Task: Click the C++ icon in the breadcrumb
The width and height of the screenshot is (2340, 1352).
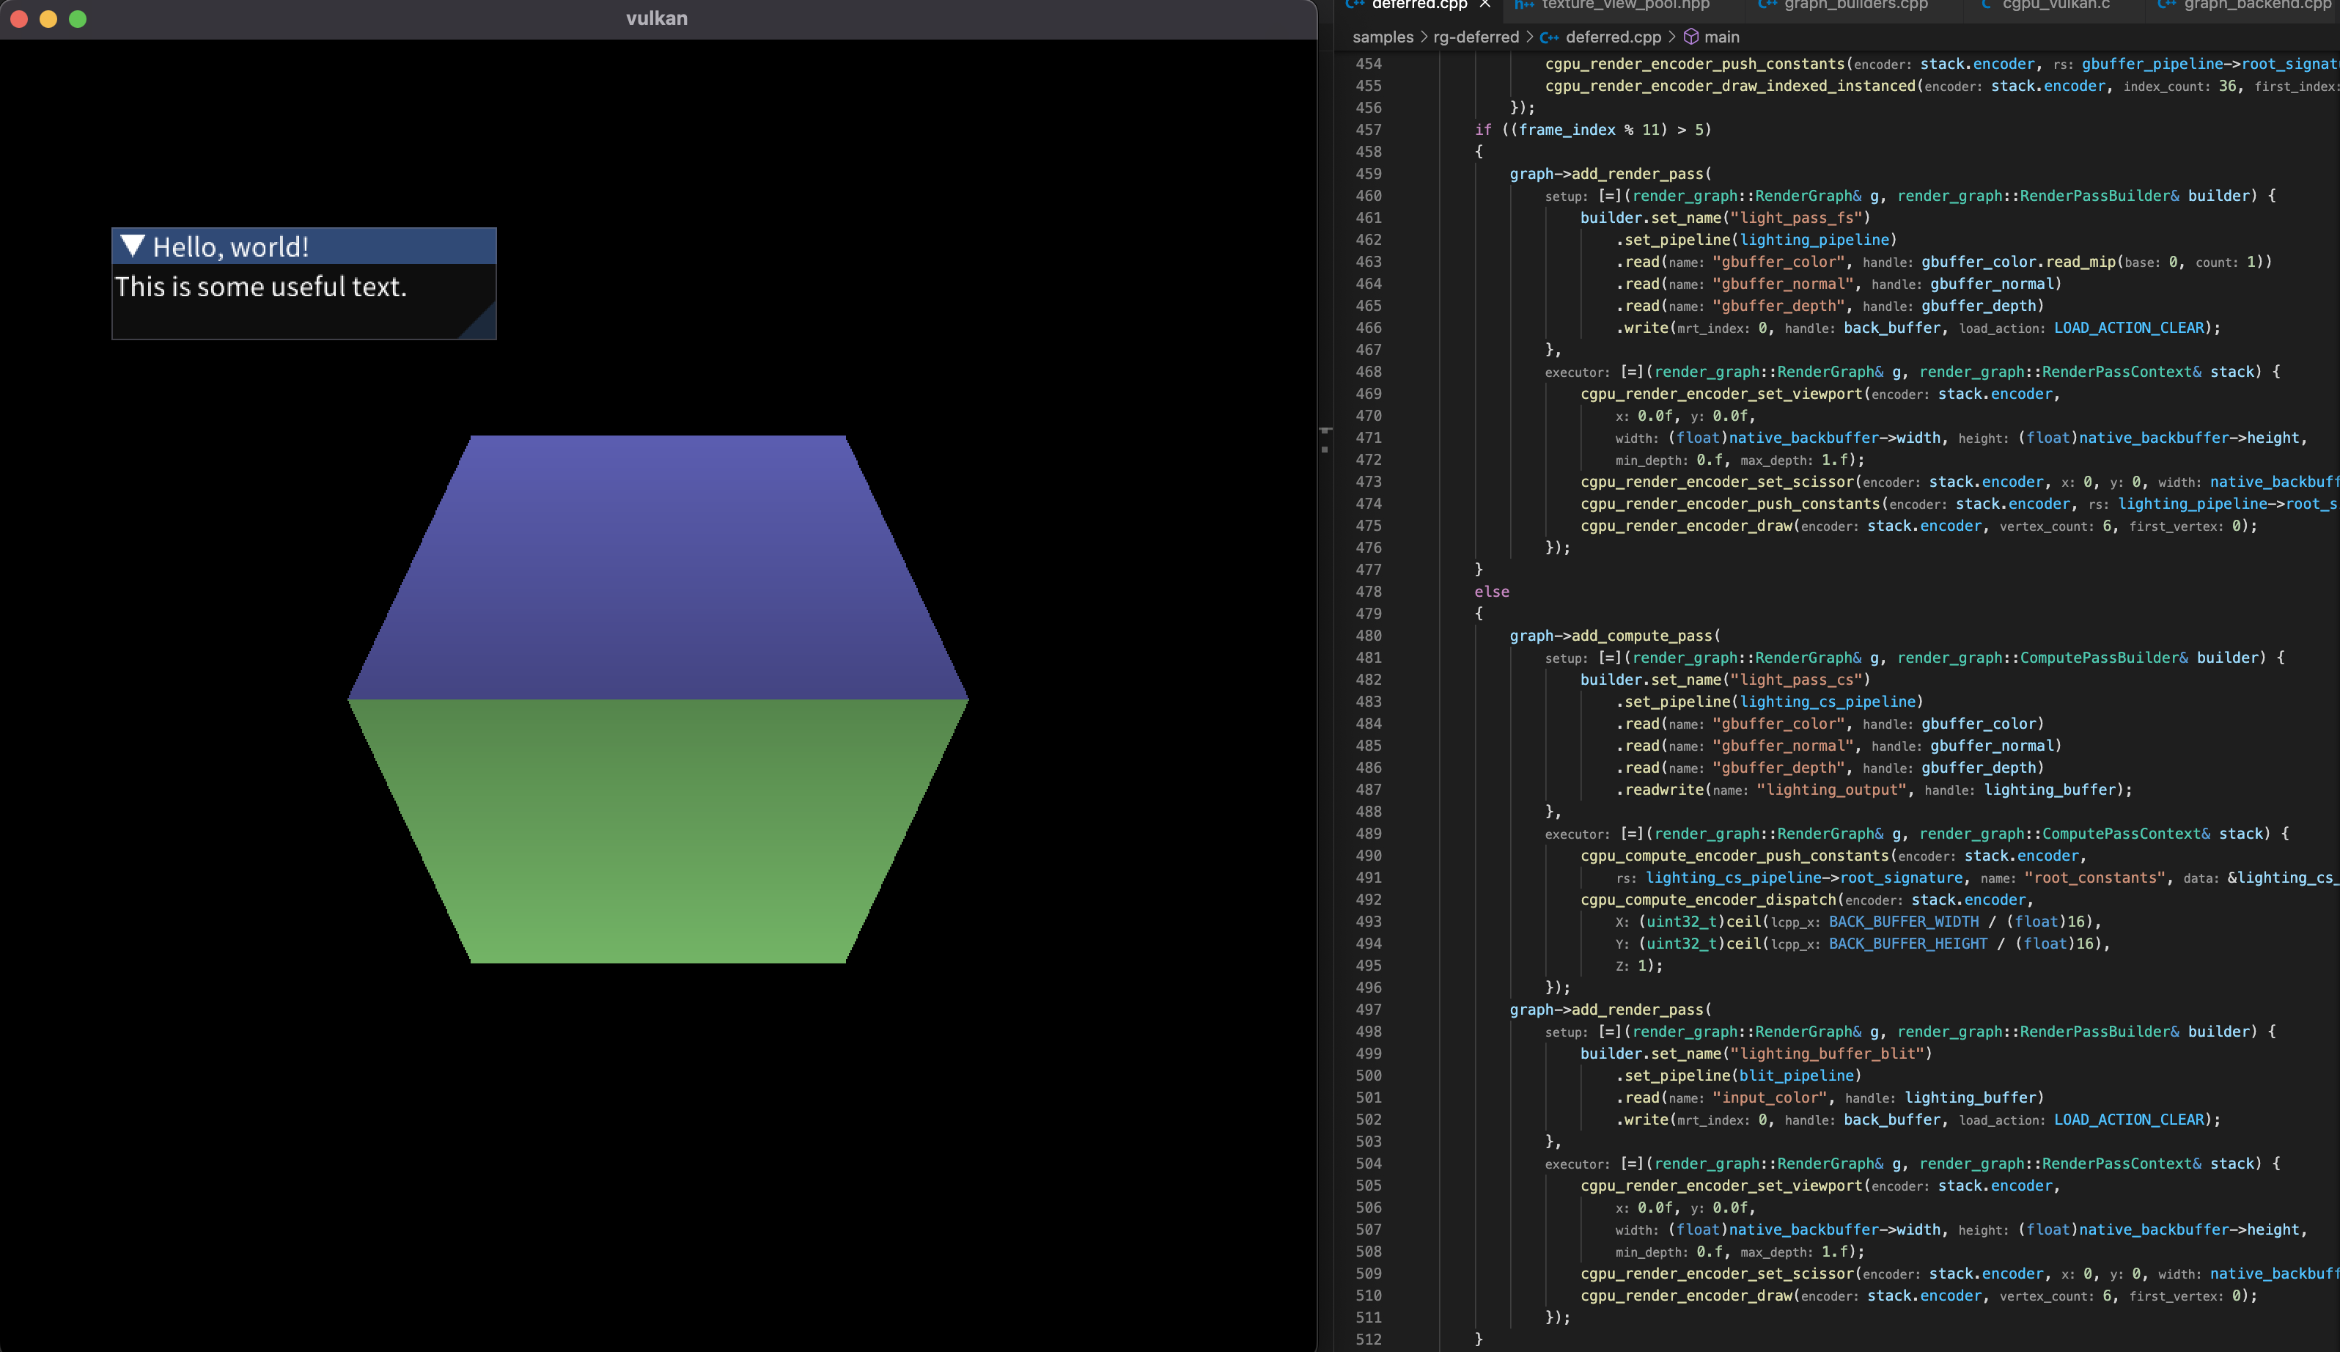Action: (1549, 38)
